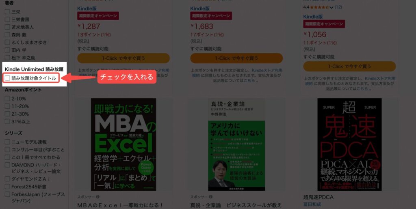Screen dimensions: 416x209
Task: Open the rating dropdown chevron beside 4.4 stars
Action: 331,7
